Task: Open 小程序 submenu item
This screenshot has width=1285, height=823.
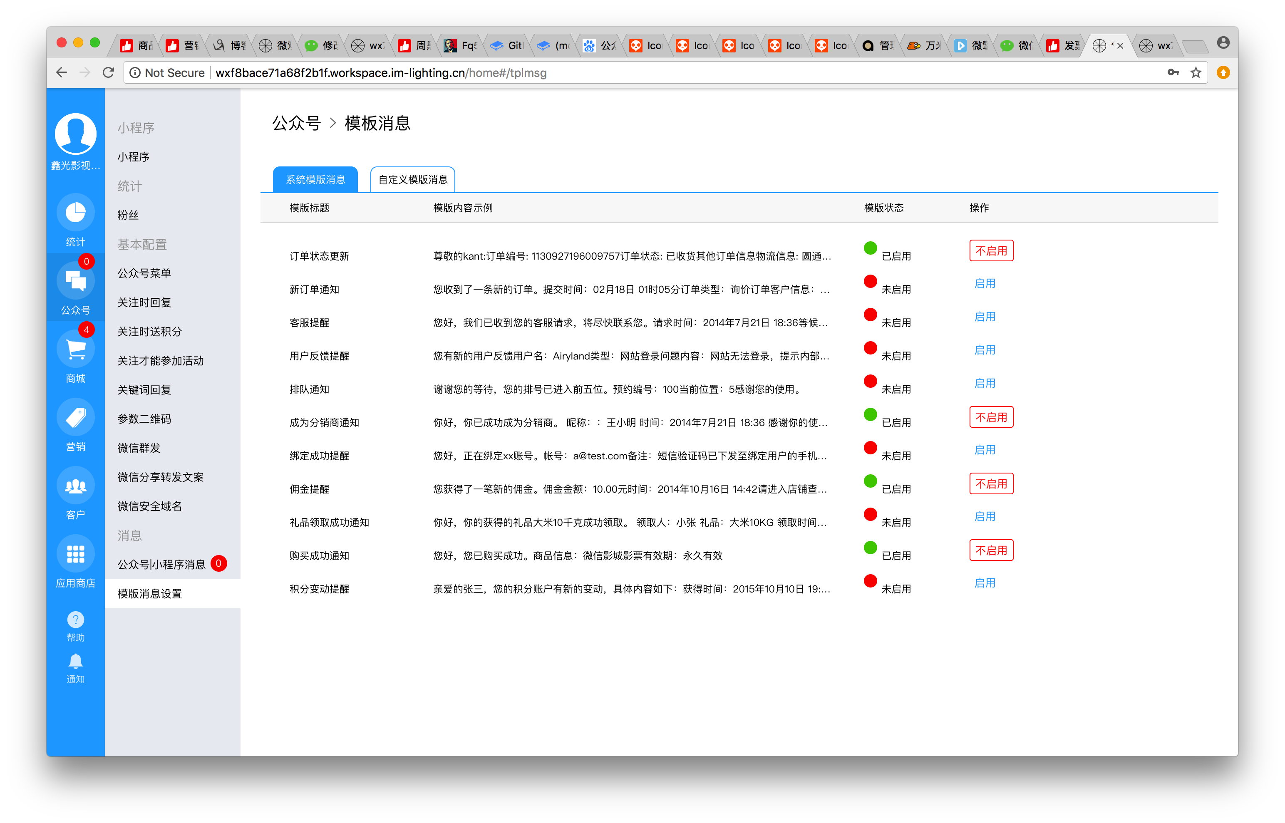Action: tap(173, 156)
